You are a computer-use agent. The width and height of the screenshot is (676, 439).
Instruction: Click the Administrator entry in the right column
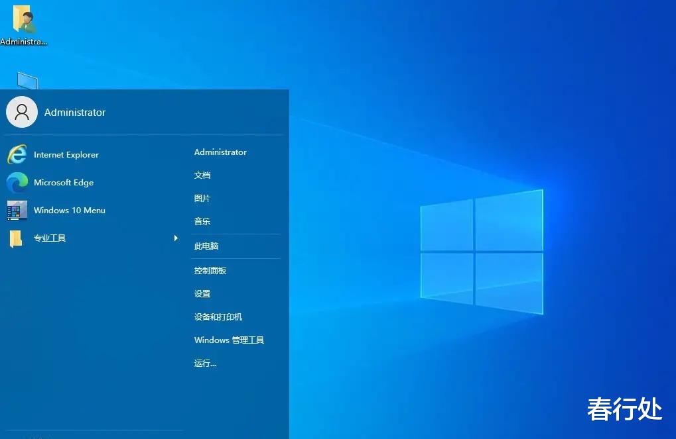pos(220,152)
